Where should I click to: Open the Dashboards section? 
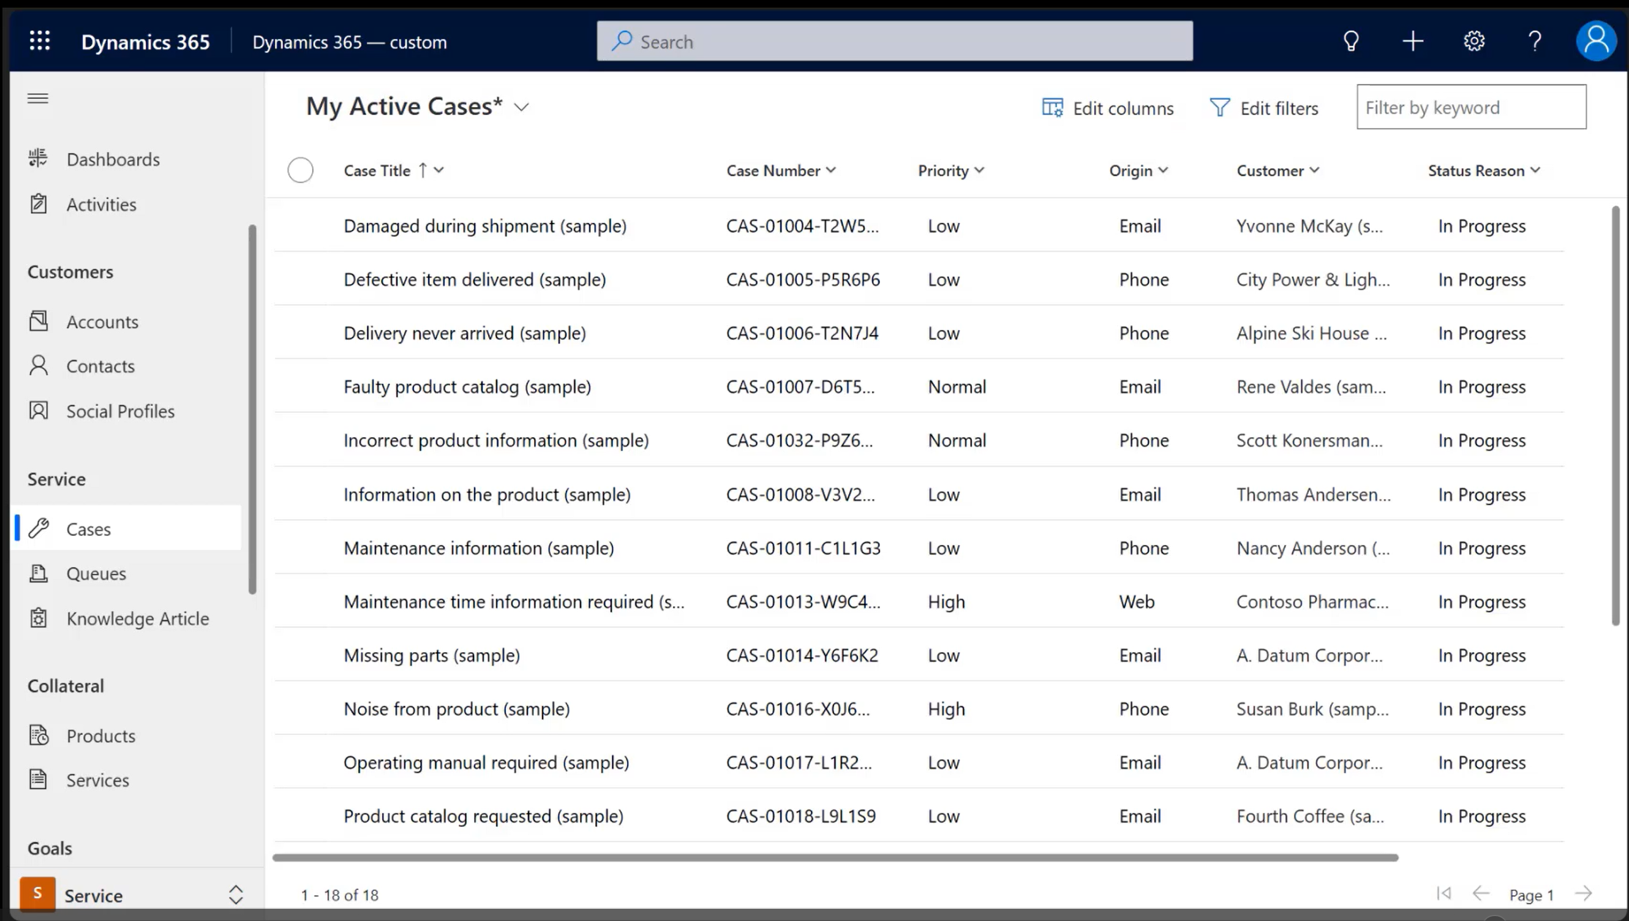[113, 159]
